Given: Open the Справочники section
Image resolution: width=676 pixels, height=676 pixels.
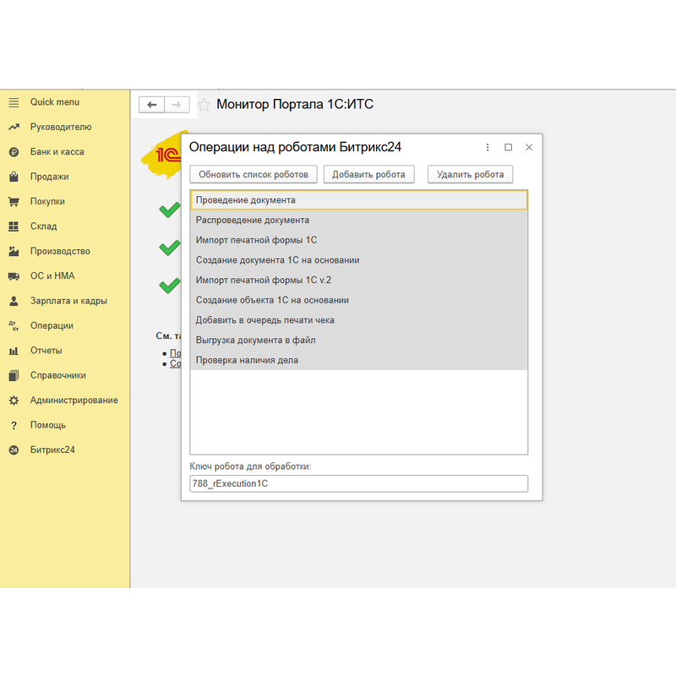Looking at the screenshot, I should (57, 375).
